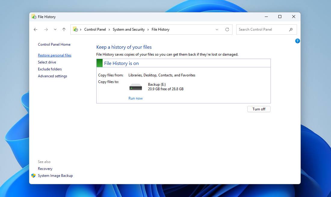Open the Recovery page under See also
The height and width of the screenshot is (197, 331).
tap(45, 168)
